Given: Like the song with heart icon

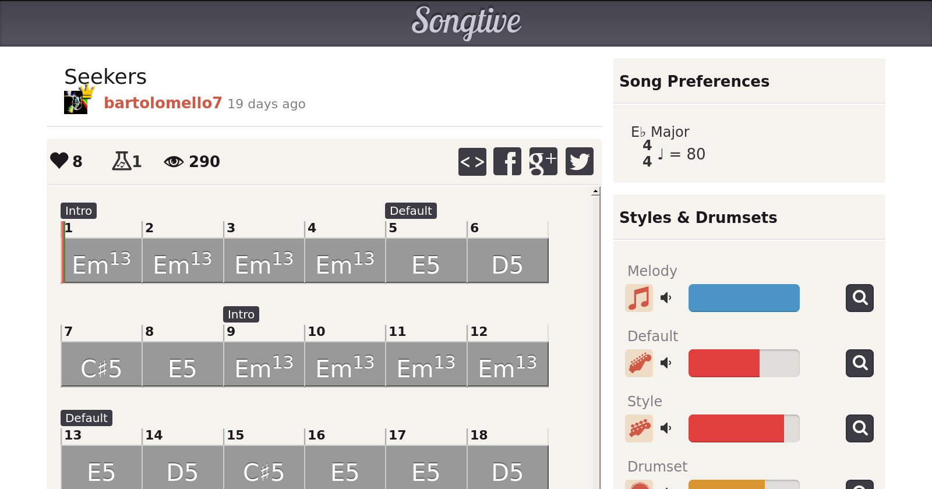Looking at the screenshot, I should tap(59, 161).
